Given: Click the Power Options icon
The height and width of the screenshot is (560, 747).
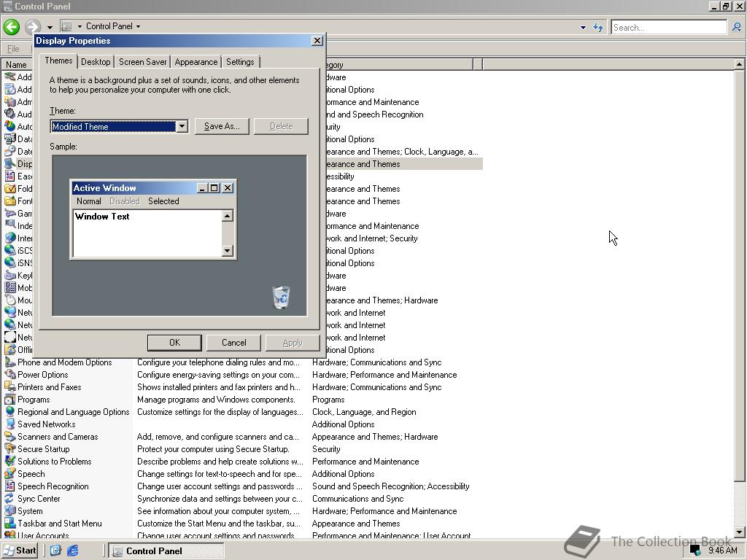Looking at the screenshot, I should click(9, 375).
